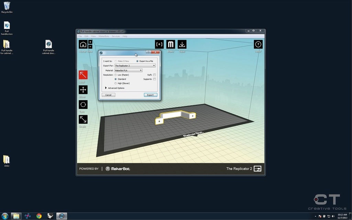Click the Export! button
352x220 pixels.
click(x=151, y=95)
